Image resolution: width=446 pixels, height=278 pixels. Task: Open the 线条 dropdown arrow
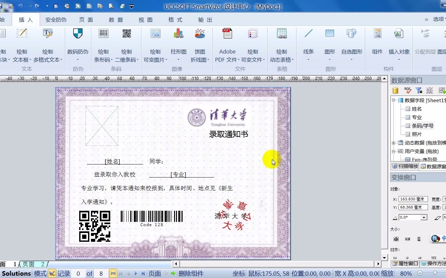tap(308, 60)
